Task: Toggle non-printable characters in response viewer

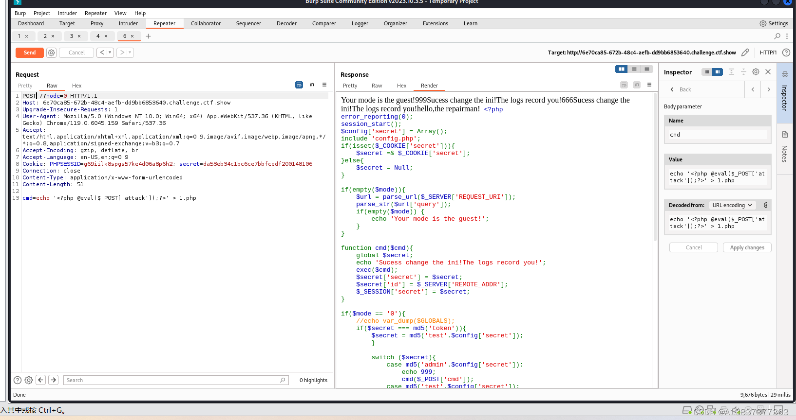Action: pos(637,85)
